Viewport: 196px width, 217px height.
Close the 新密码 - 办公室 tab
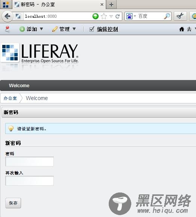tap(102, 5)
